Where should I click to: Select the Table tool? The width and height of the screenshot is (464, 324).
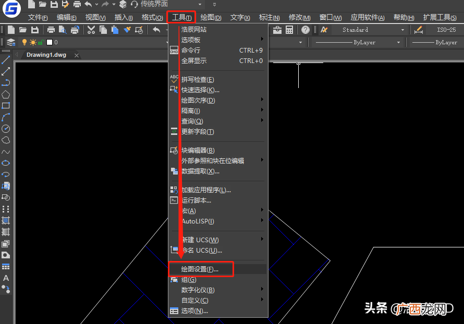6,267
